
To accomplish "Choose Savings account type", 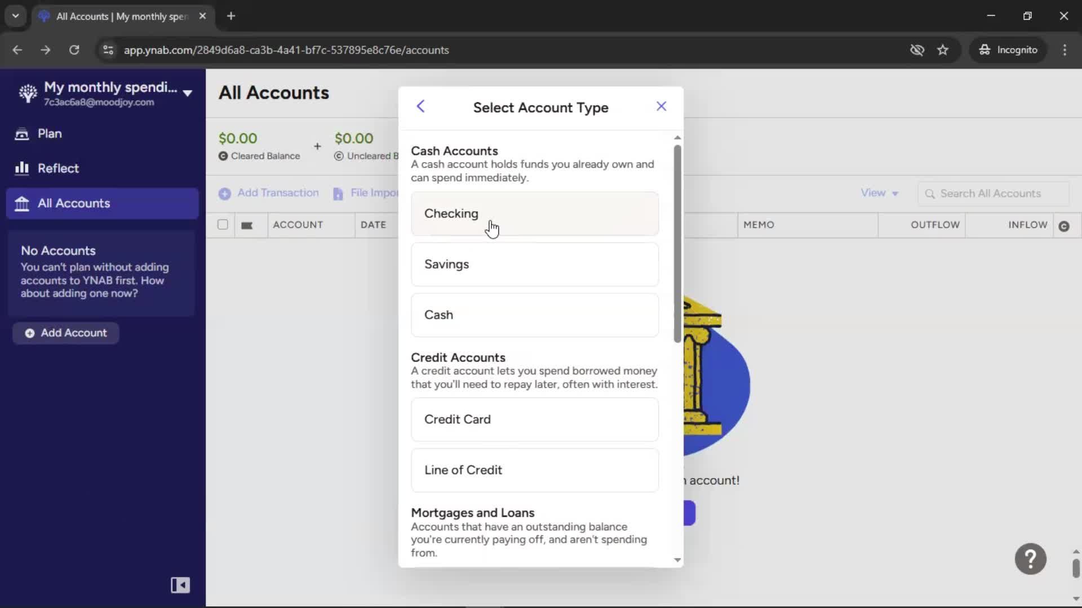I will click(534, 265).
